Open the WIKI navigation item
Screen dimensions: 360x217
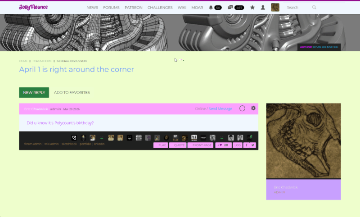(182, 8)
